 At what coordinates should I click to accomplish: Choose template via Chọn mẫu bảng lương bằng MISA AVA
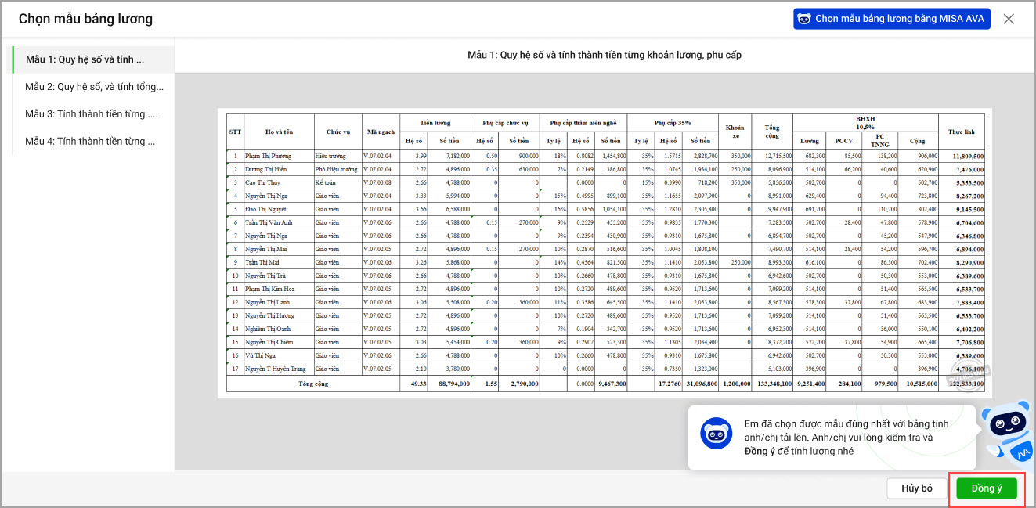coord(892,19)
